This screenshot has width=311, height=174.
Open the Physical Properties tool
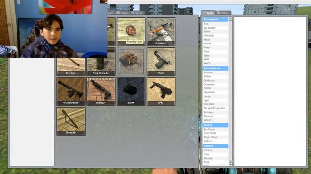point(215,108)
